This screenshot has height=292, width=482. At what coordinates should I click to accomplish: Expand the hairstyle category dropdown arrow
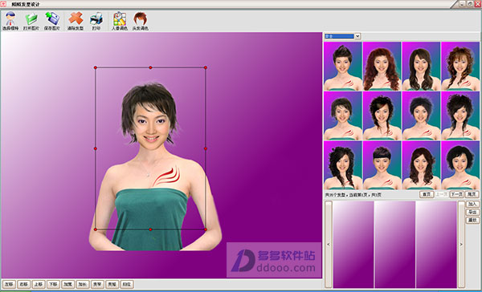[357, 36]
